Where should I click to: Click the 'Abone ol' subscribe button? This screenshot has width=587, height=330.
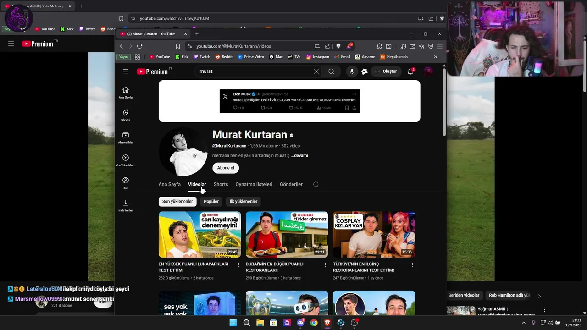pyautogui.click(x=226, y=168)
